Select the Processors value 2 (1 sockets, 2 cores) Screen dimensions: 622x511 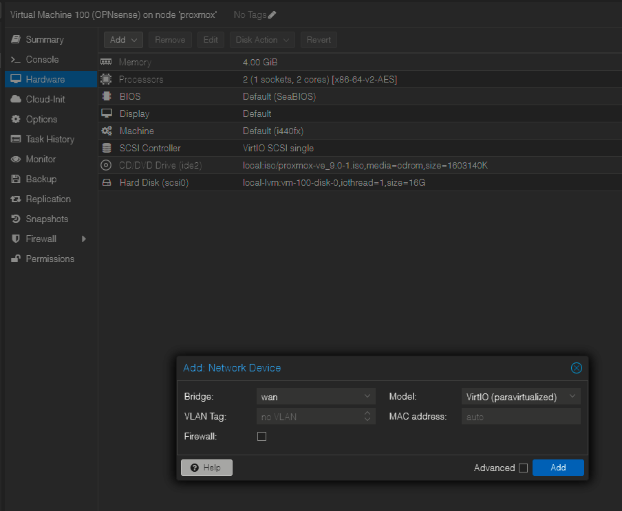pos(320,79)
